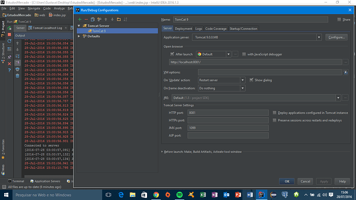The height and width of the screenshot is (200, 356).
Task: Open the Application server dropdown
Action: [319, 37]
